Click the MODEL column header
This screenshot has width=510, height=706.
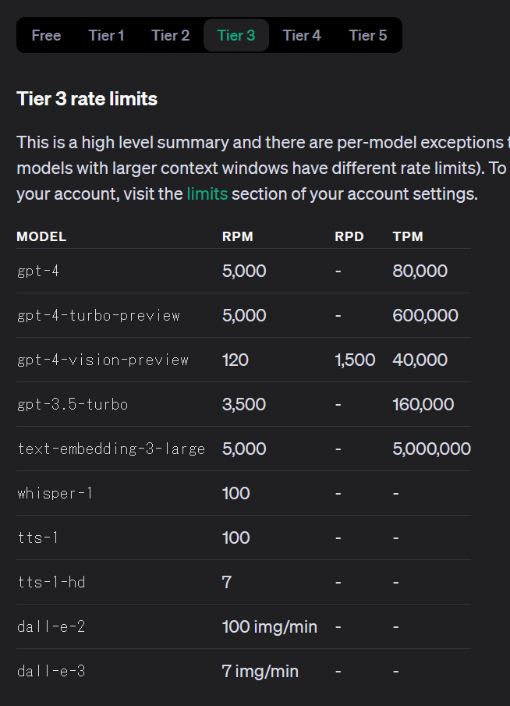[x=41, y=237]
